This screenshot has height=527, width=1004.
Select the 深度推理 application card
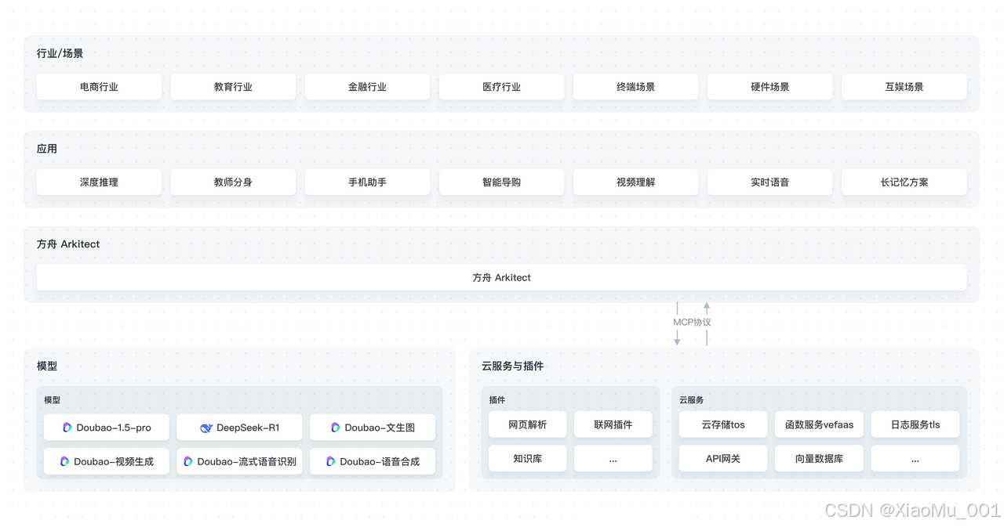click(99, 182)
